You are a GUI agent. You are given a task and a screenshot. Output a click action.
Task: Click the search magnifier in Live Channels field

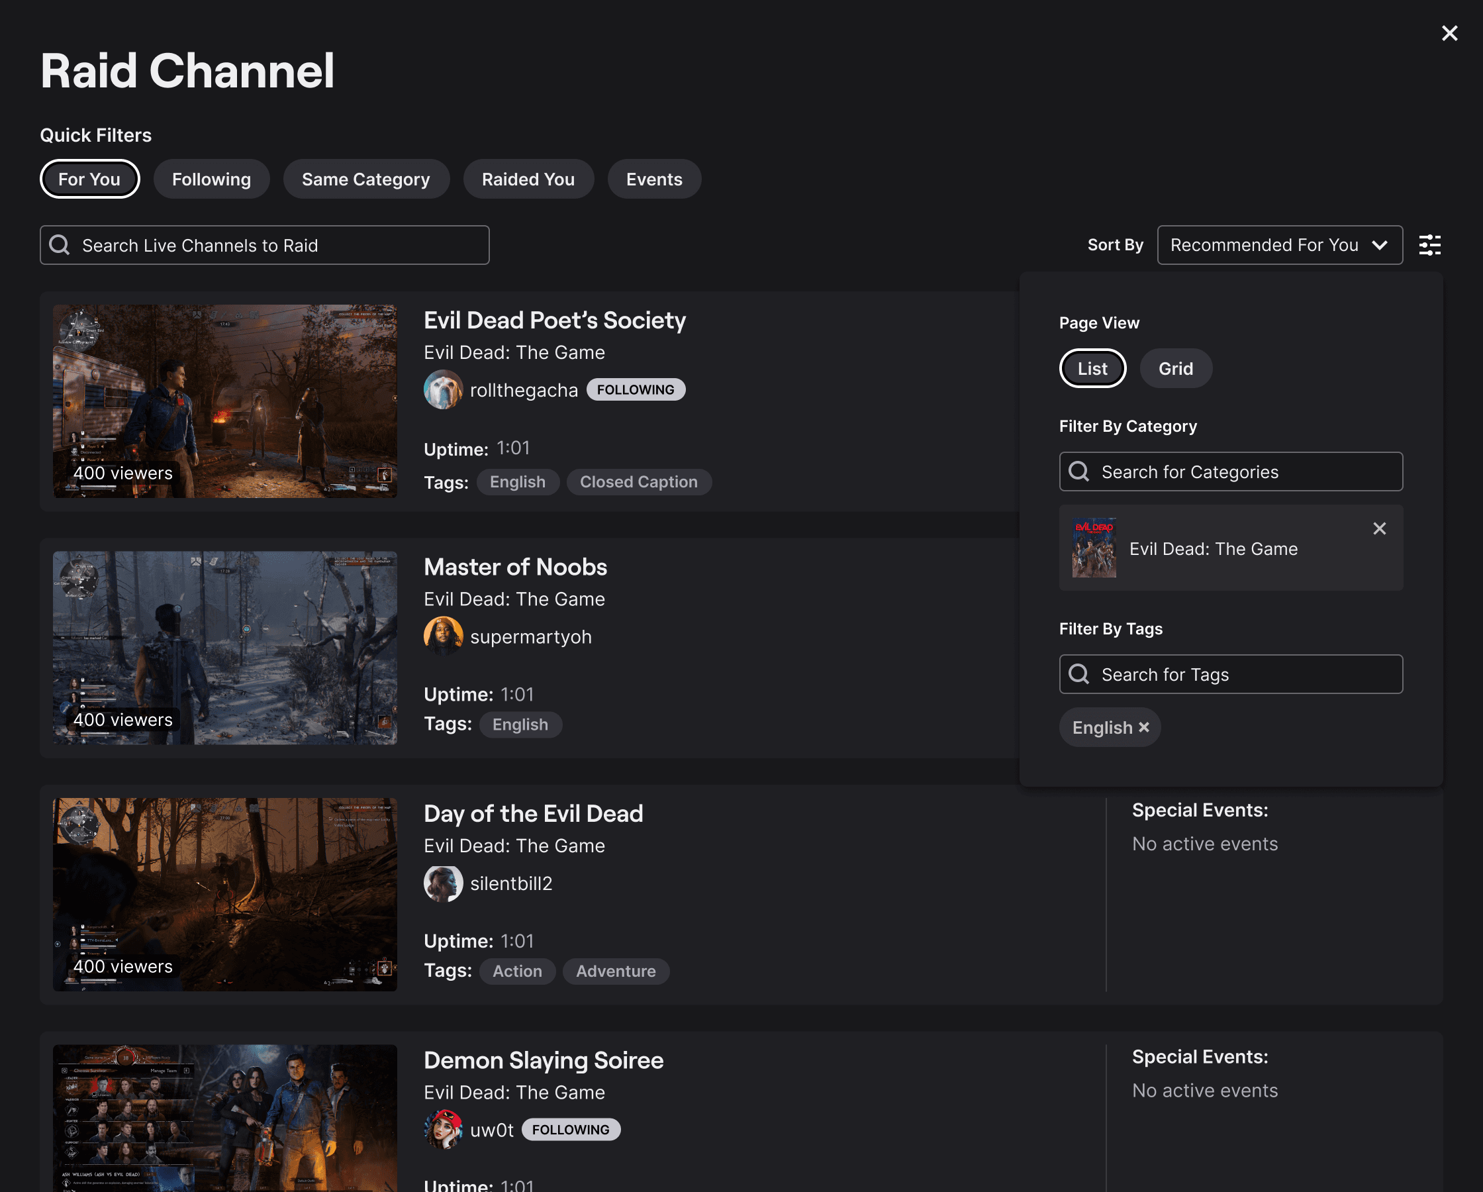click(x=60, y=245)
